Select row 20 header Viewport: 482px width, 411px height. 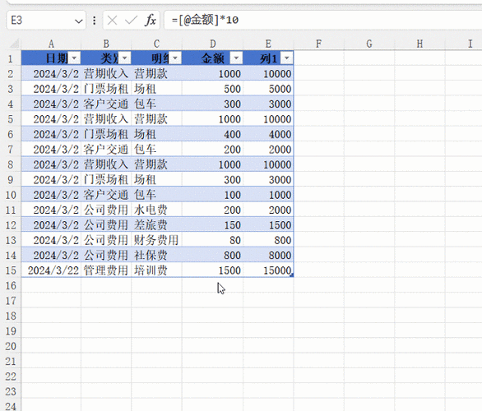(x=11, y=346)
